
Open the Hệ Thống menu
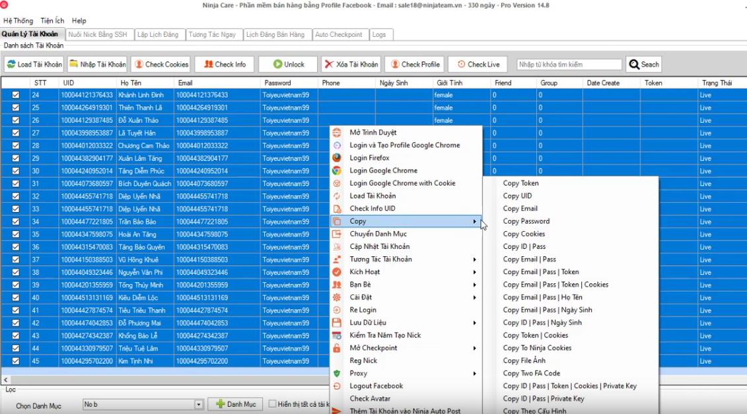click(18, 21)
